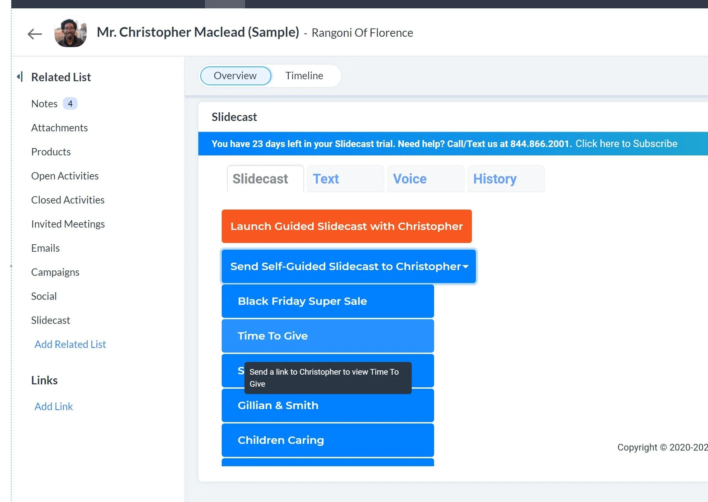The width and height of the screenshot is (708, 502).
Task: Show Open Activities related list
Action: [65, 176]
